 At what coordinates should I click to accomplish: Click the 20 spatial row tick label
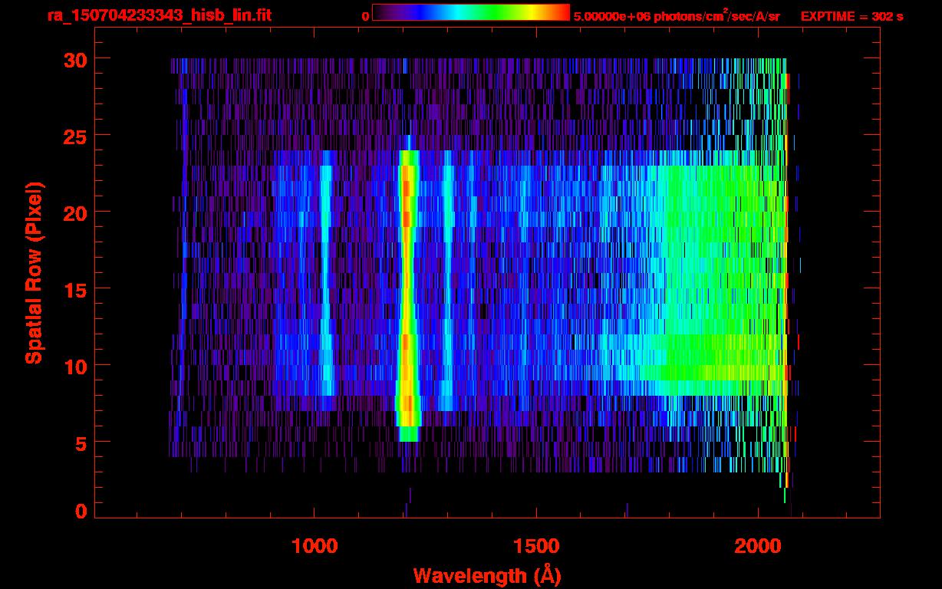[x=75, y=212]
